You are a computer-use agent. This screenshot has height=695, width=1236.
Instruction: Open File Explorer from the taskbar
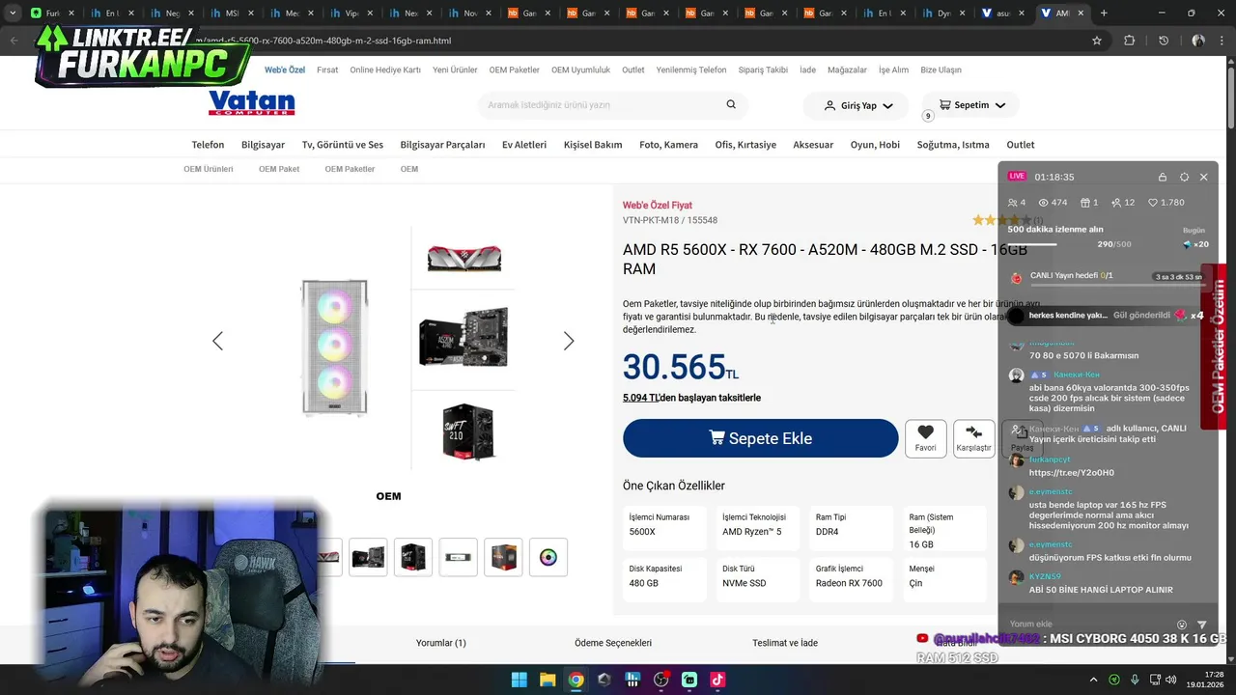tap(548, 680)
